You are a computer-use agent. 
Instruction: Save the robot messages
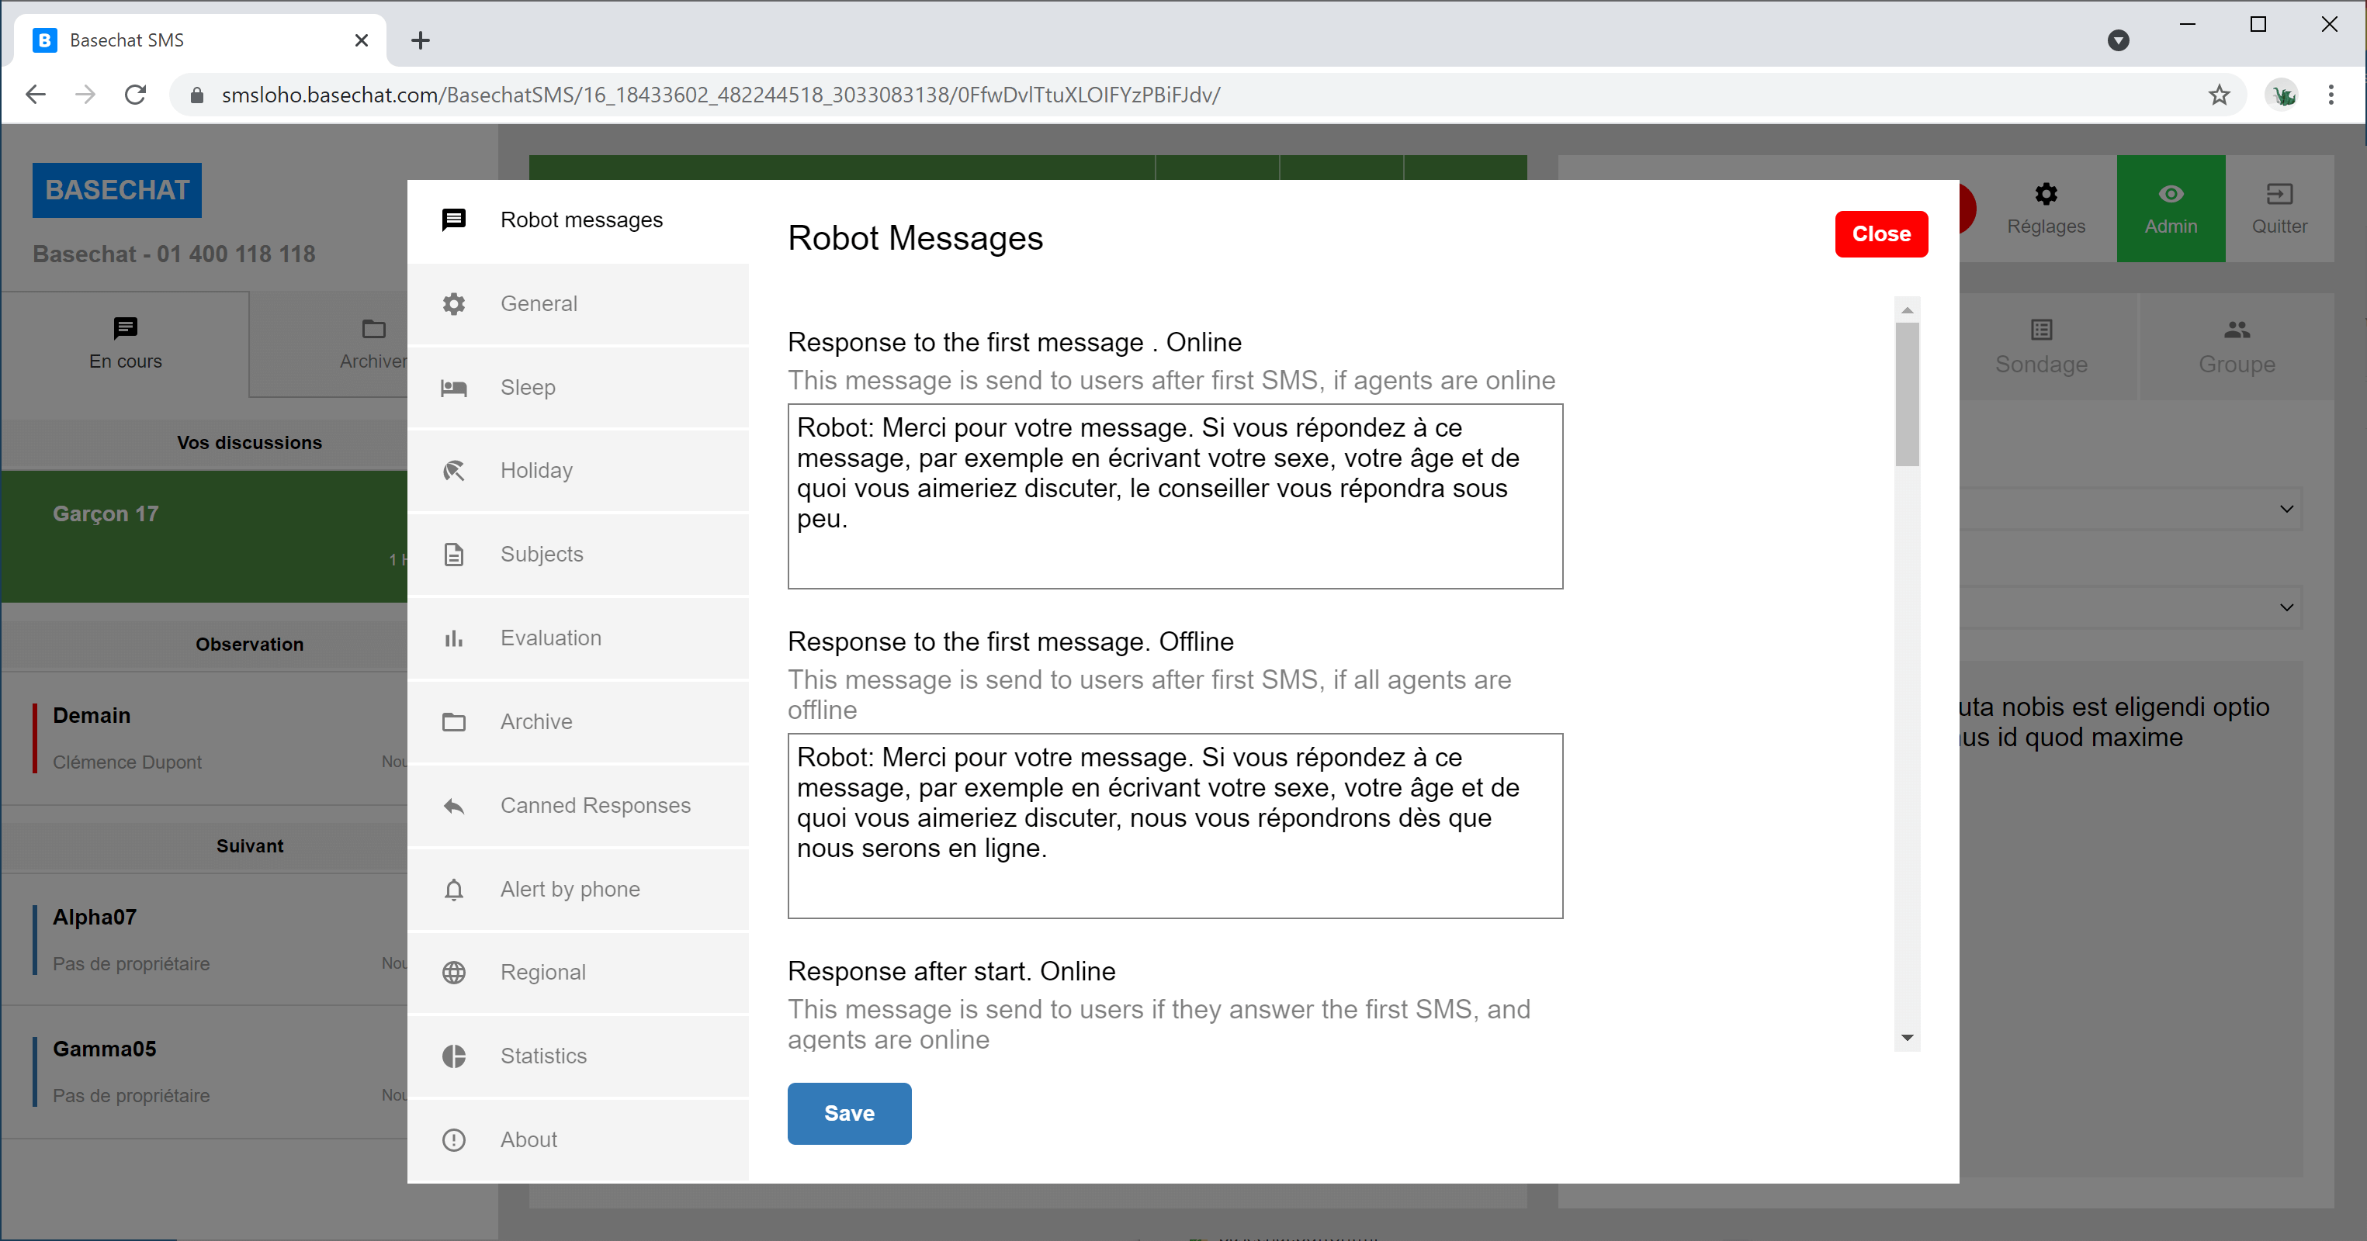click(849, 1113)
